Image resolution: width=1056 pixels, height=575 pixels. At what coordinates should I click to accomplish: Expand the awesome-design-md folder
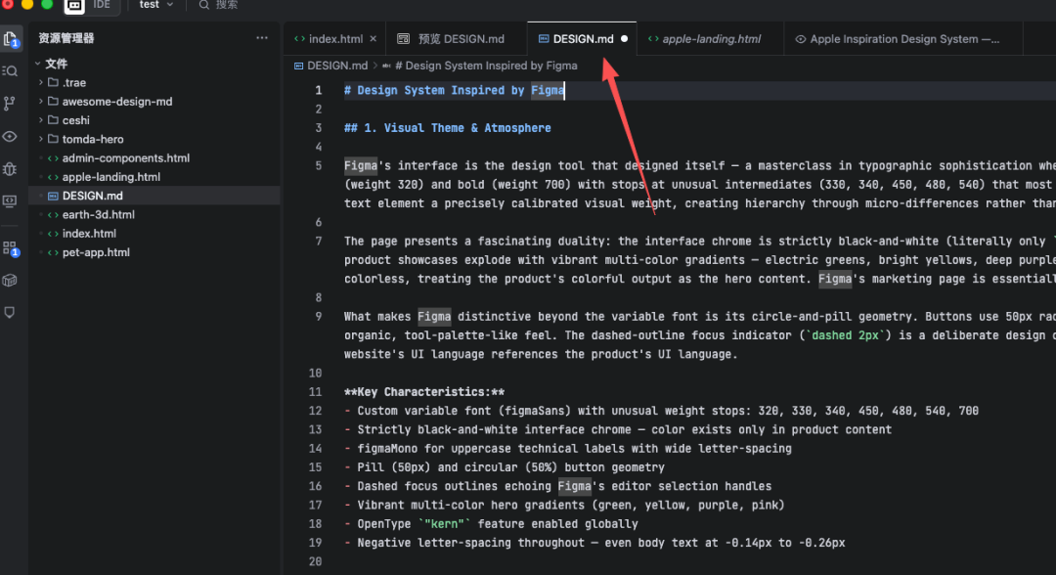click(x=116, y=102)
